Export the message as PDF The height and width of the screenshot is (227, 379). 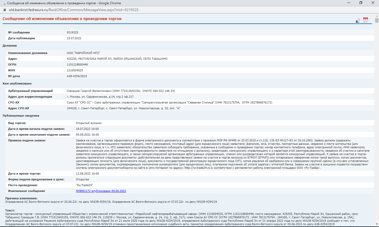tap(366, 20)
